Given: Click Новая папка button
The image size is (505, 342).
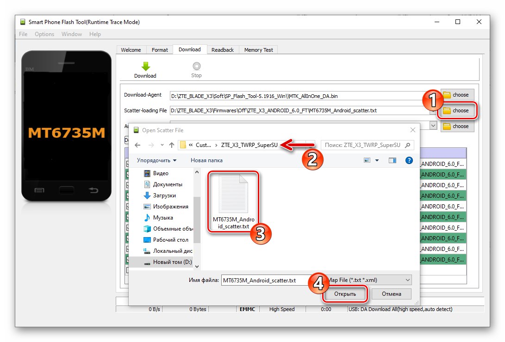Looking at the screenshot, I should [206, 160].
